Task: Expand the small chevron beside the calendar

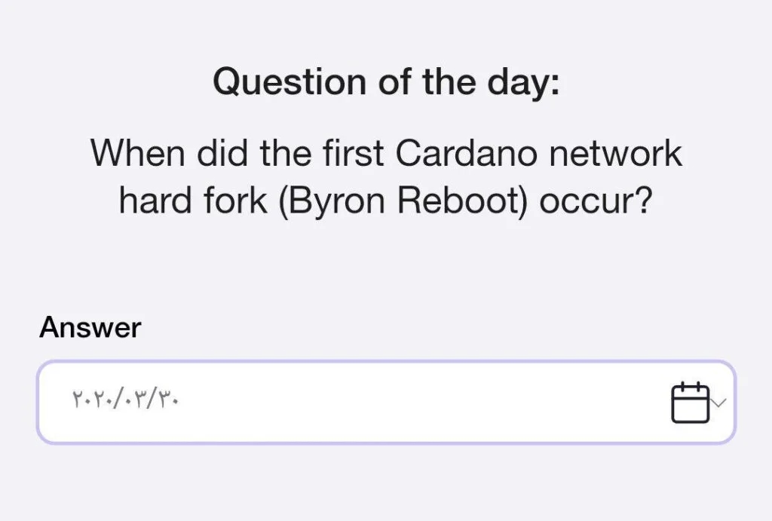Action: pos(718,403)
